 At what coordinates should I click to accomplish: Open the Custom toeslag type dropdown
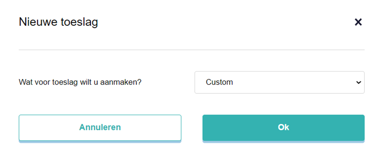click(279, 82)
